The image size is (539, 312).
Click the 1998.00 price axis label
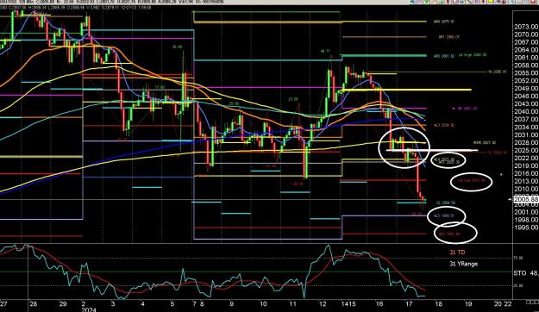click(x=526, y=220)
